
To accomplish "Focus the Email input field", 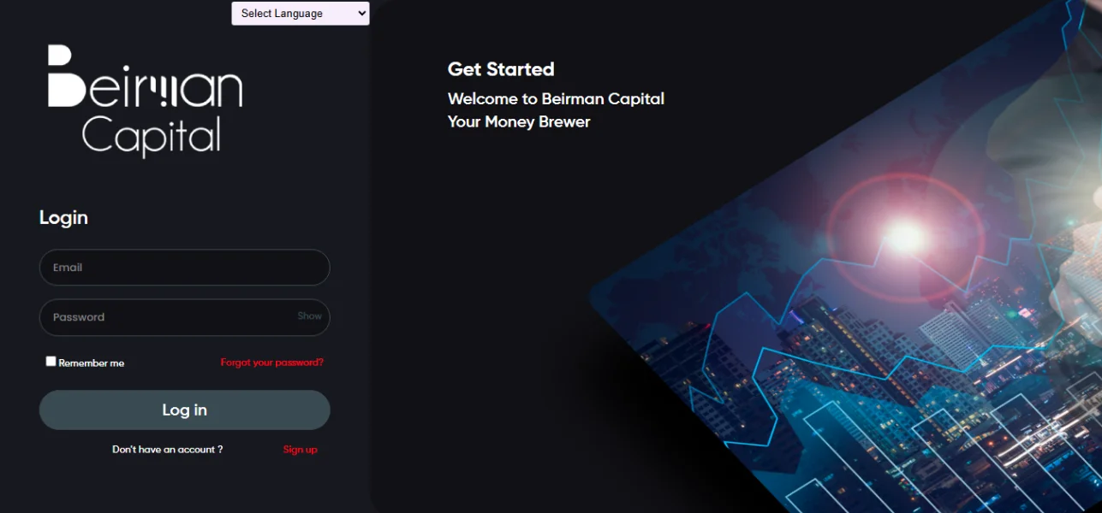I will [185, 268].
